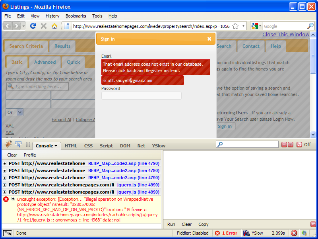Close the Sign In dialog
The height and width of the screenshot is (239, 318).
(x=209, y=39)
